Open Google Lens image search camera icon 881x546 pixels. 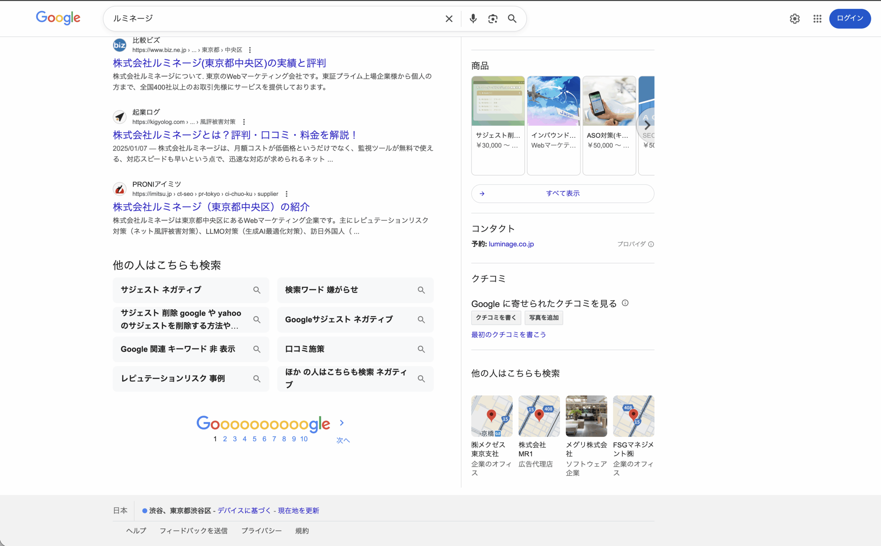(x=493, y=18)
